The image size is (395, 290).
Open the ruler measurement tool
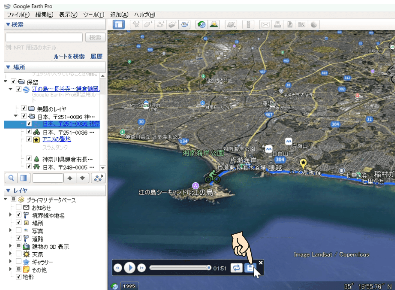tap(248, 25)
